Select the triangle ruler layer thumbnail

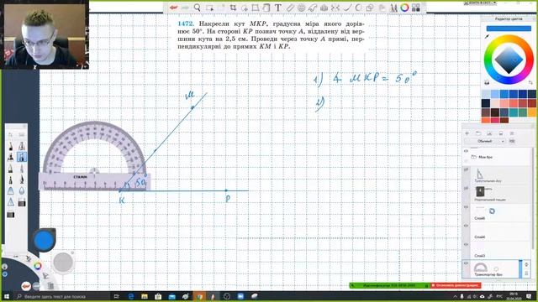pyautogui.click(x=480, y=174)
